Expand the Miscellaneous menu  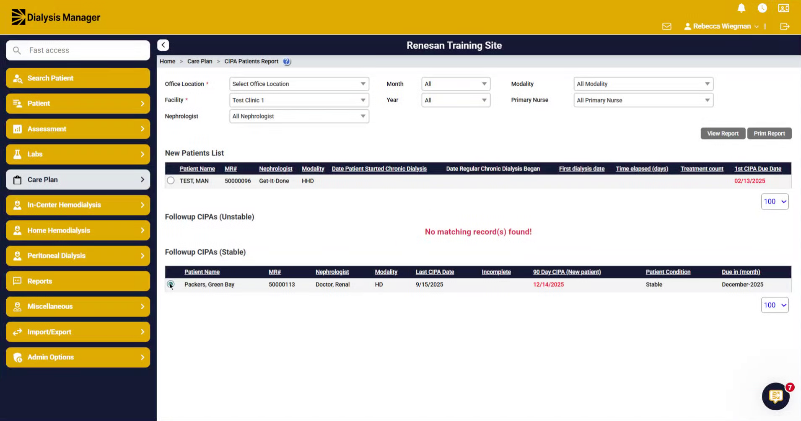point(78,306)
